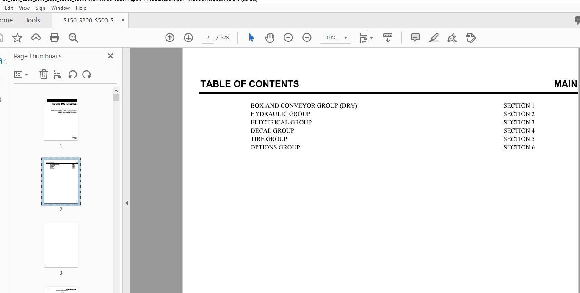Viewport: 580px width, 293px height.
Task: Expand thumbnail options menu dropdown
Action: tap(21, 75)
